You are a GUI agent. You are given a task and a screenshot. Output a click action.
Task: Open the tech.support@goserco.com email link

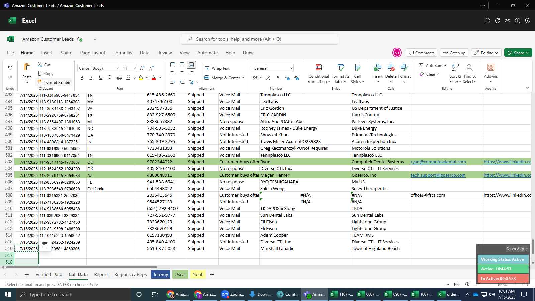(438, 175)
